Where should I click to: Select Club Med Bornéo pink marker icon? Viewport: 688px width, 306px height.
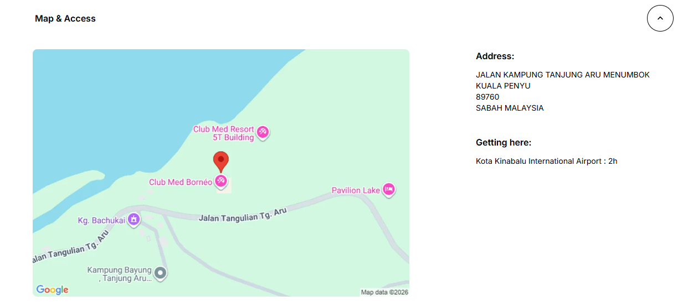(221, 181)
